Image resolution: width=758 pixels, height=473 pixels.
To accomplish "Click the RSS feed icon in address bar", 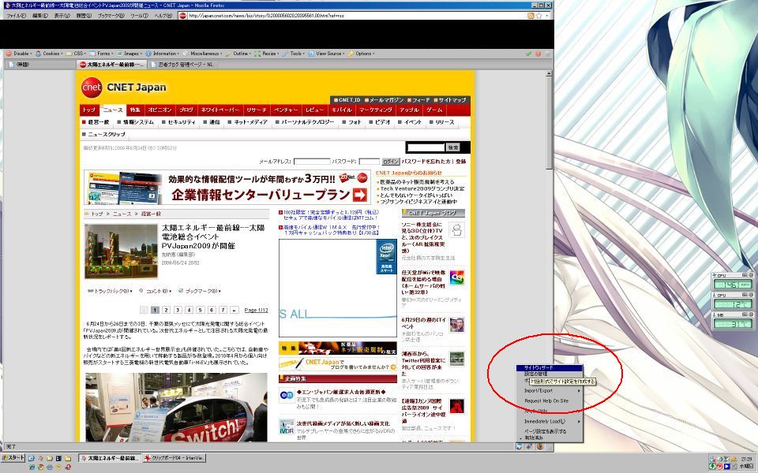I will [x=531, y=16].
